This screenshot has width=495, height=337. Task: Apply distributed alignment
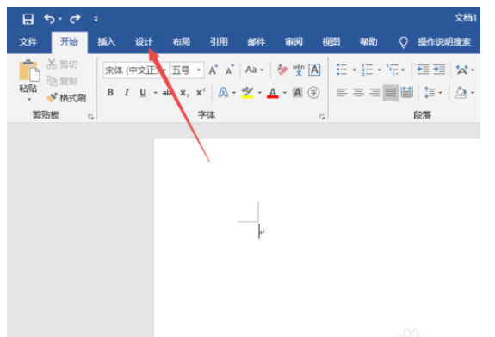coord(407,92)
